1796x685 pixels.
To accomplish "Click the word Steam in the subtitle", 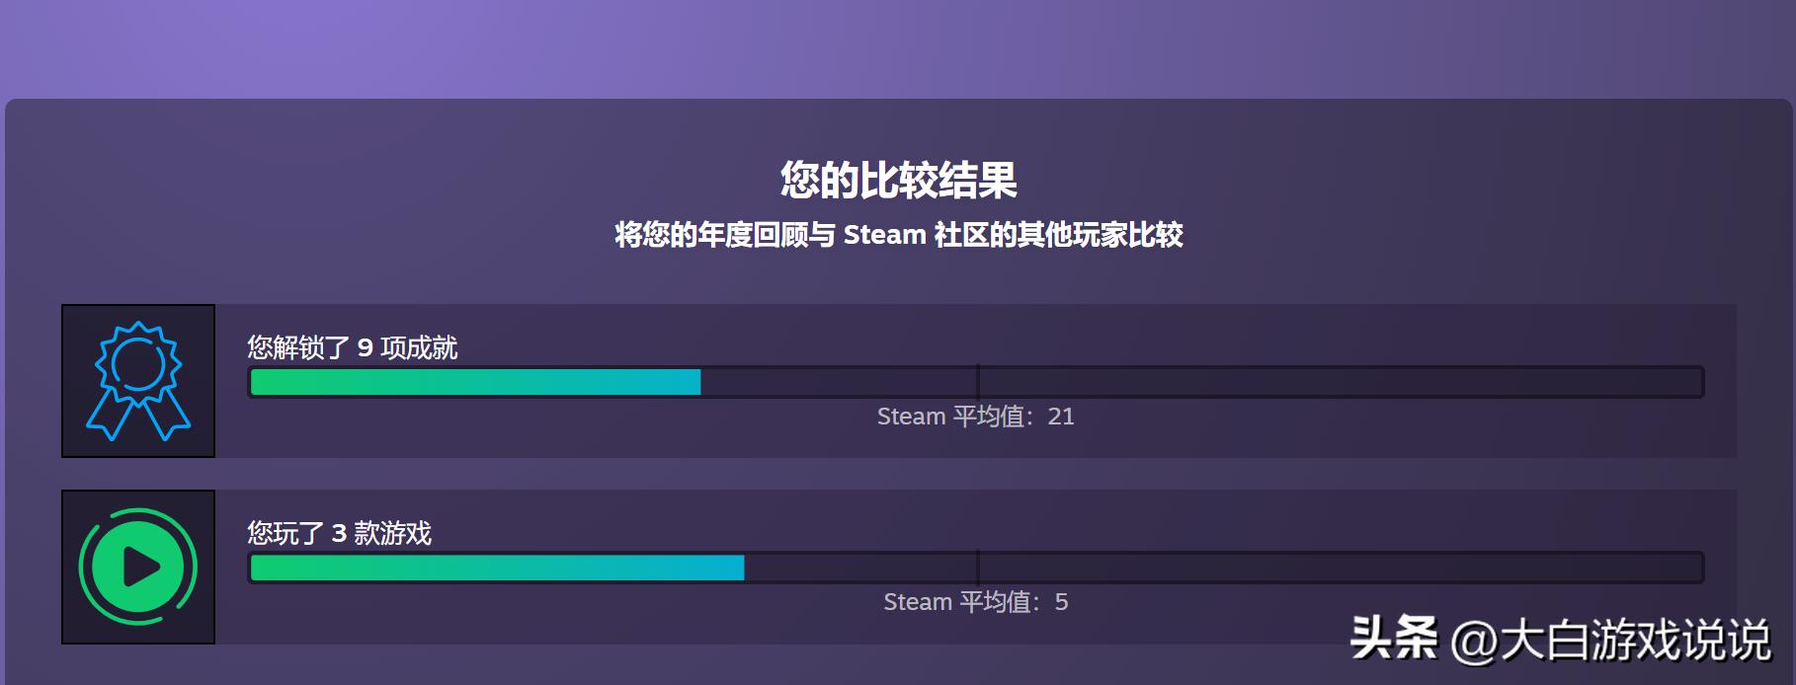I will [x=884, y=235].
